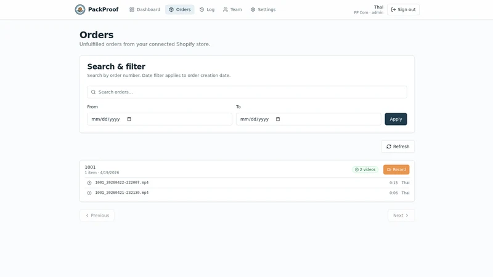Click the PackProof logo icon
The height and width of the screenshot is (277, 493).
pyautogui.click(x=80, y=9)
